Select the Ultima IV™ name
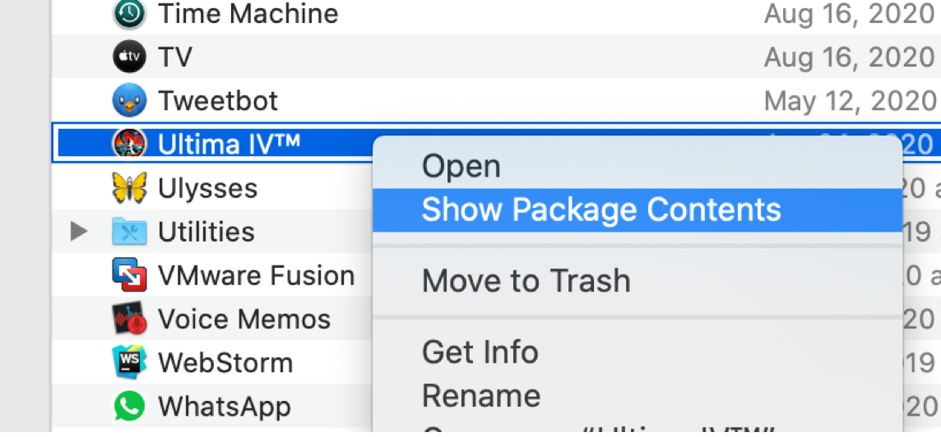The image size is (941, 437). (x=229, y=144)
